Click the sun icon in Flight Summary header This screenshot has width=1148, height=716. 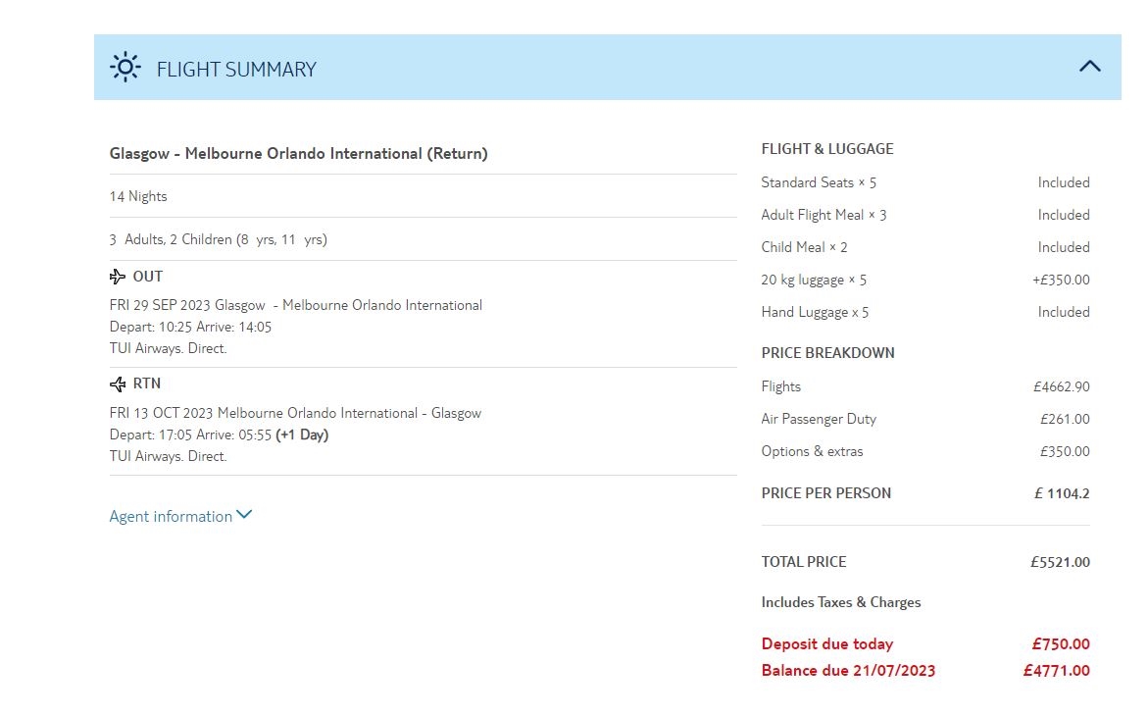click(125, 68)
